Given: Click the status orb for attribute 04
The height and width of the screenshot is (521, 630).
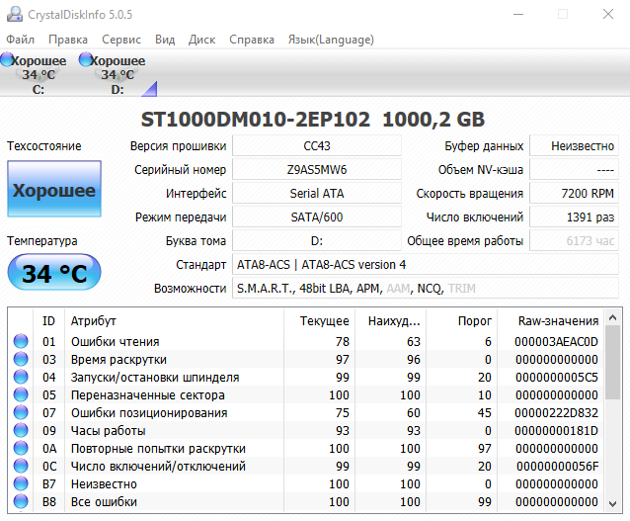Looking at the screenshot, I should click(21, 377).
